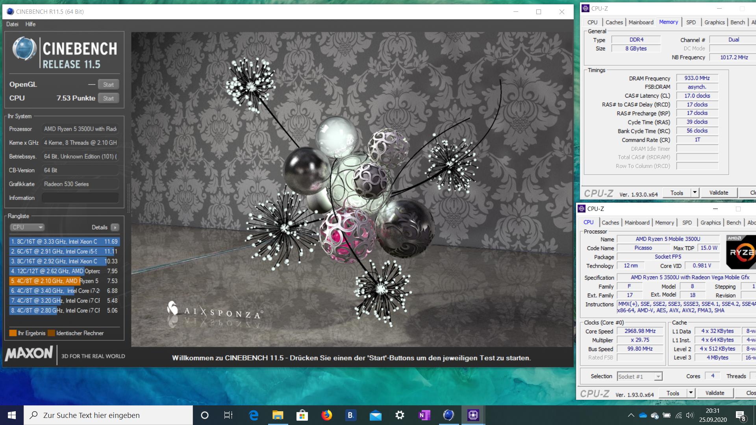Select ranking row 5 AMD Ryzen 7.53
Screen dimensions: 756x425
tap(64, 281)
